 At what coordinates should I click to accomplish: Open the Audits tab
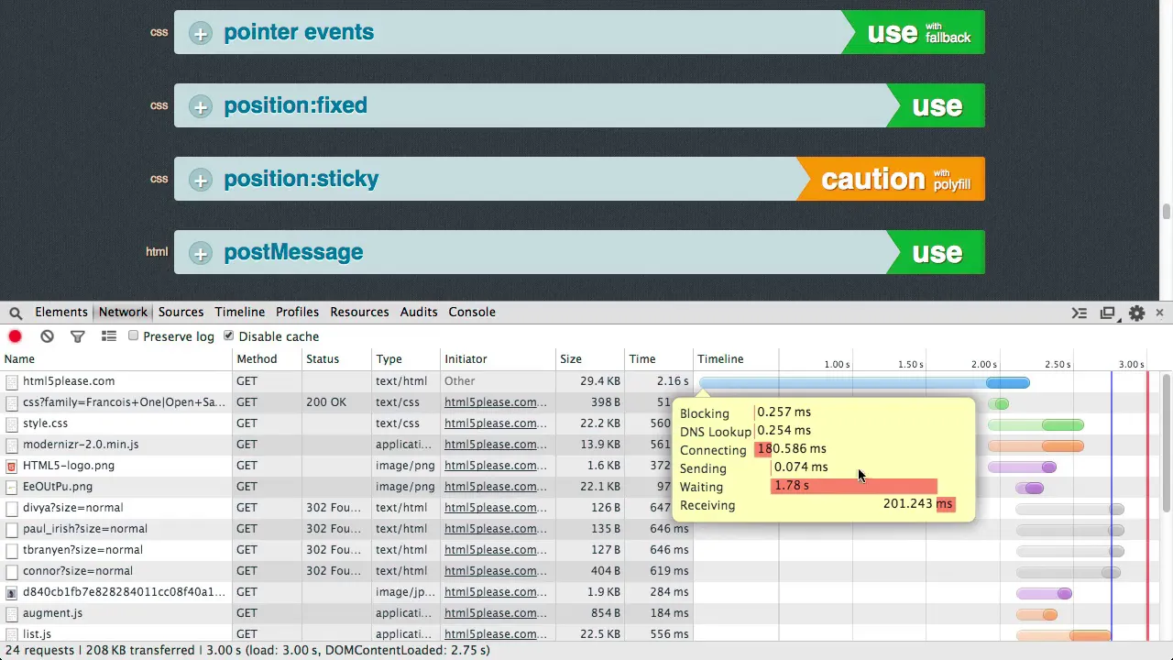pyautogui.click(x=419, y=312)
